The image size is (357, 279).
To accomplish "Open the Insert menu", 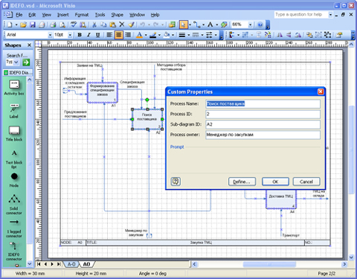I will tap(63, 15).
